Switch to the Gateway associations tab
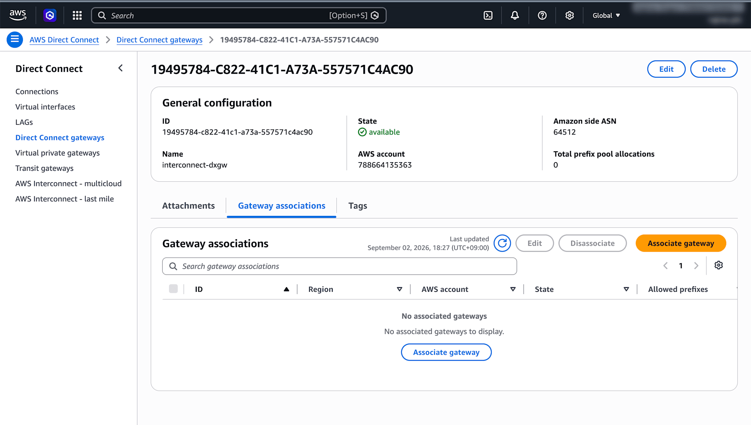 [282, 206]
